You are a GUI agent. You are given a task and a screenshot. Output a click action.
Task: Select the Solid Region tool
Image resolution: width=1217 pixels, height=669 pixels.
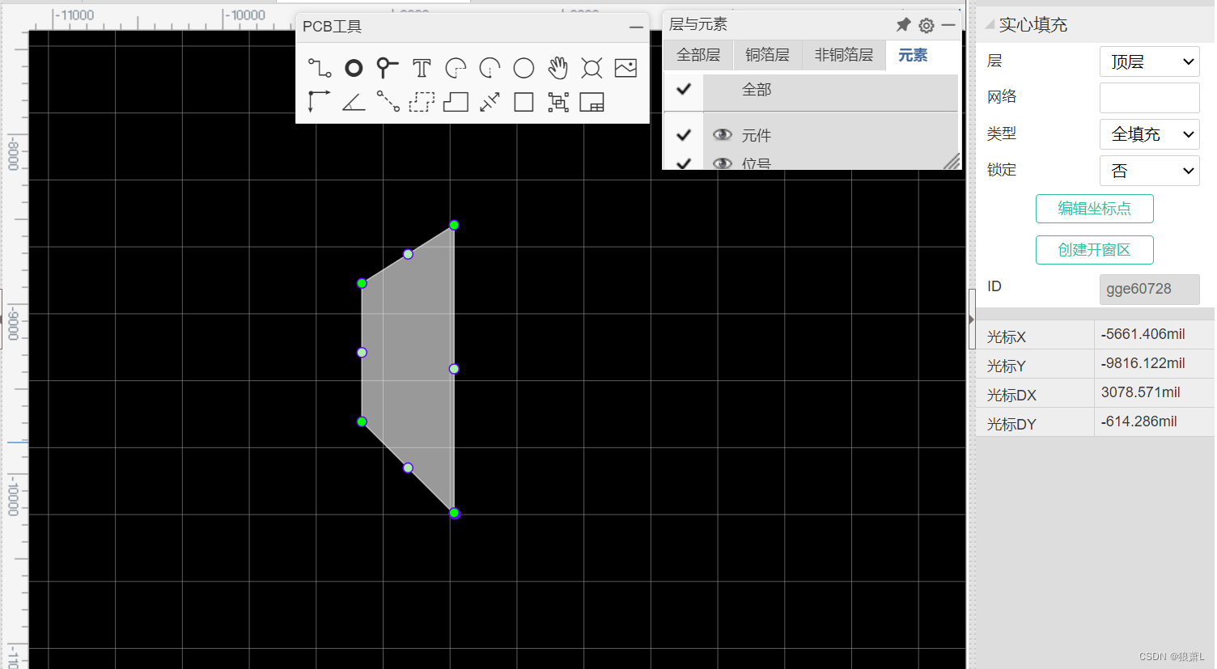point(456,102)
